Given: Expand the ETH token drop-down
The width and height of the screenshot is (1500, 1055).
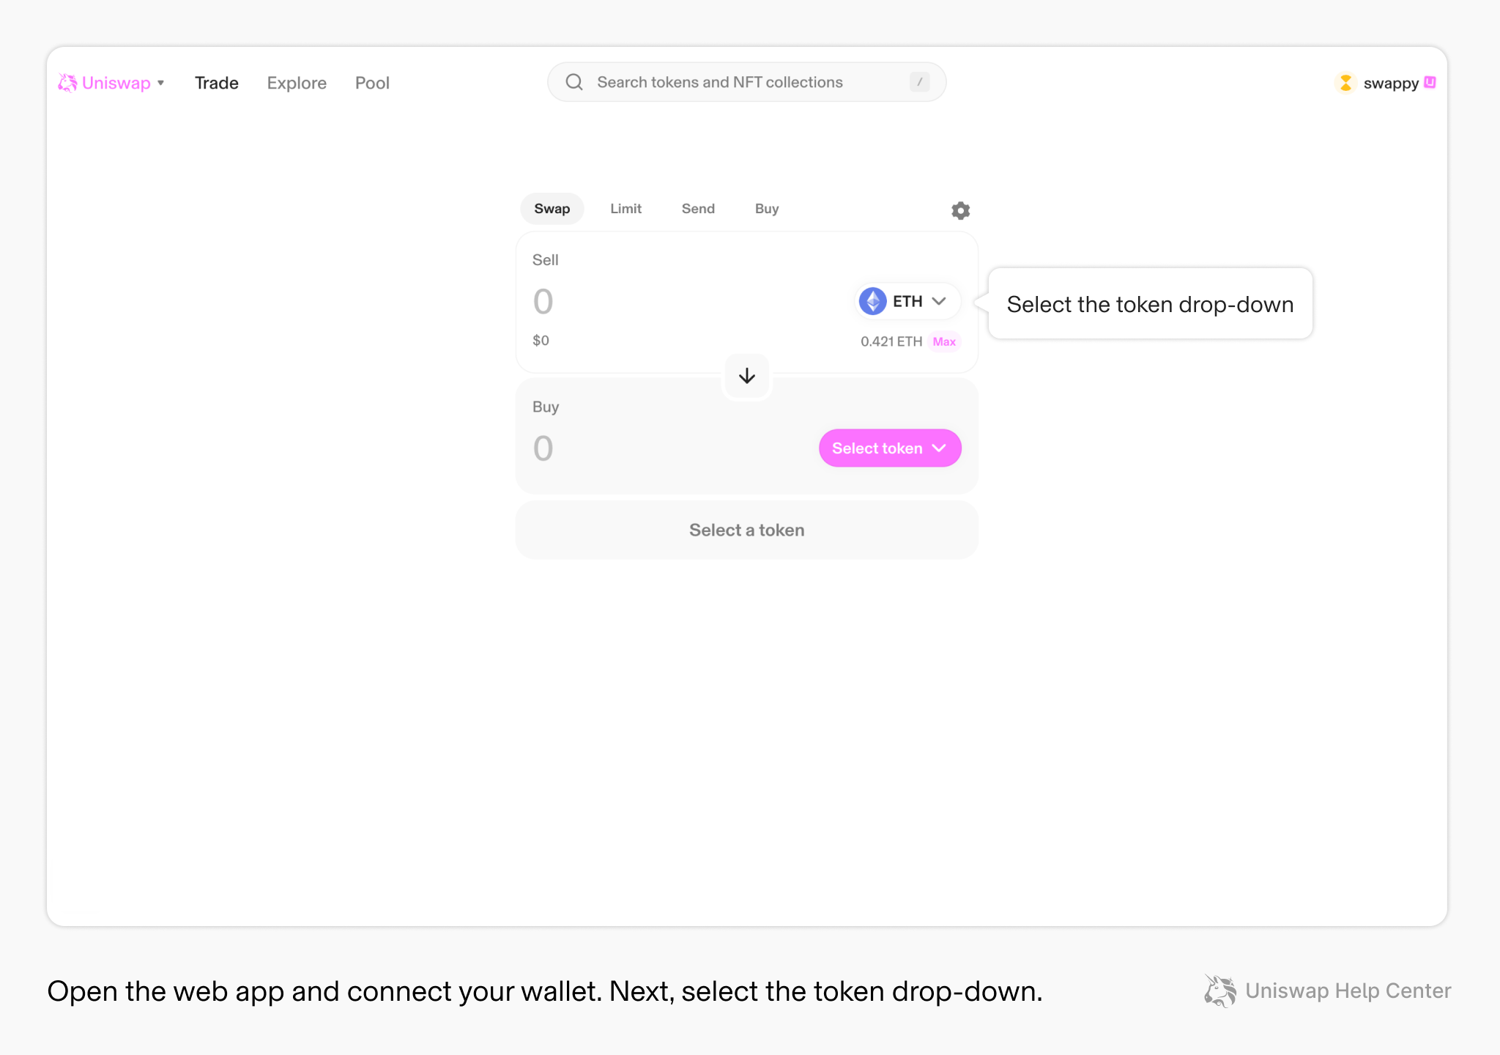Looking at the screenshot, I should pos(902,300).
